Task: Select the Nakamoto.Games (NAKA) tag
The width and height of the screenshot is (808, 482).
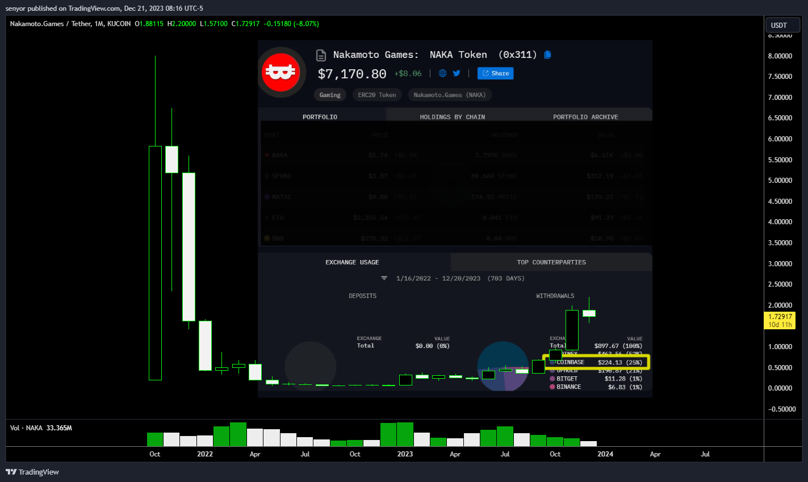Action: (449, 95)
